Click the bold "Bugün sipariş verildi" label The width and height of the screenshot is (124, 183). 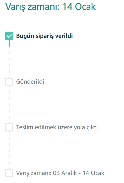click(45, 36)
